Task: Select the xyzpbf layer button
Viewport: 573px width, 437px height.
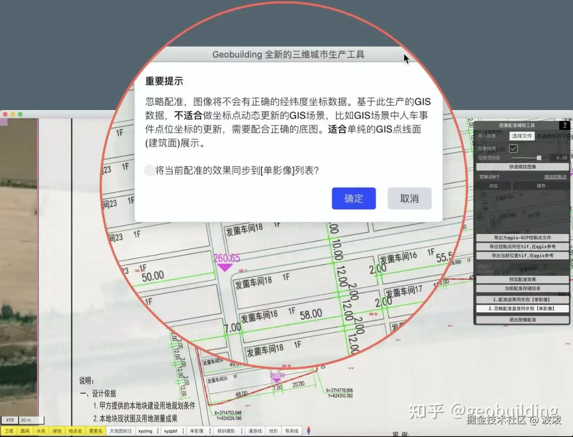Action: (171, 431)
